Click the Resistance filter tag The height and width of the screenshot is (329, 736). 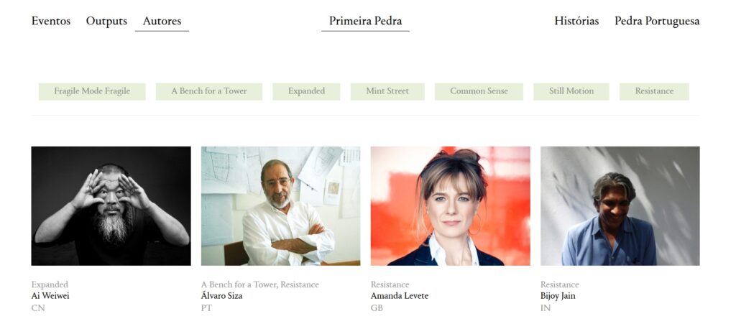[x=654, y=91]
